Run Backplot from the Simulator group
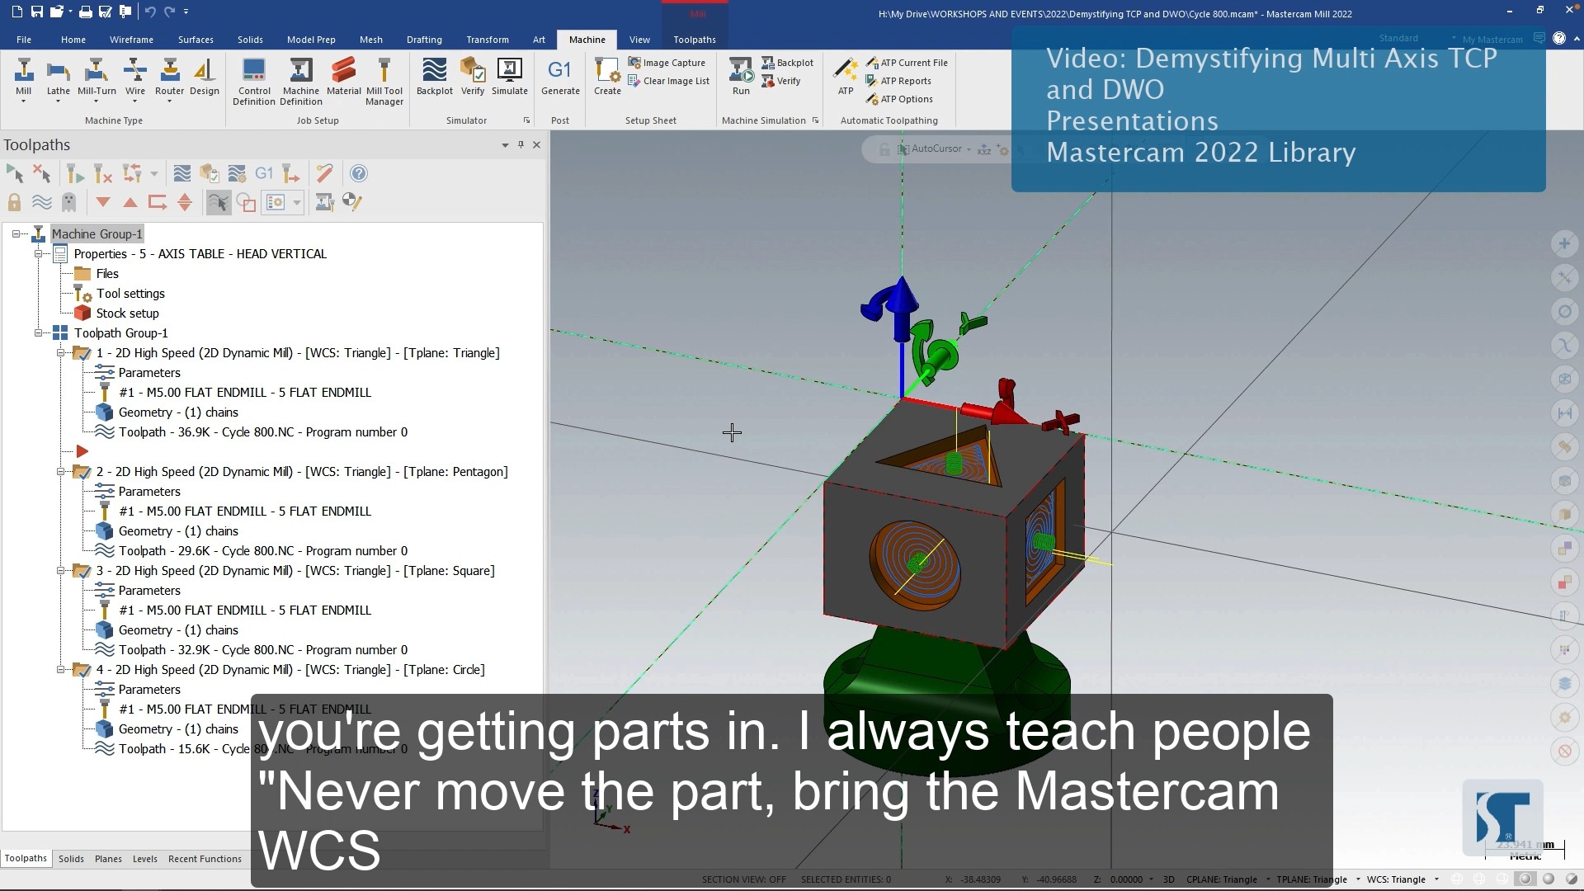1584x891 pixels. (x=434, y=77)
